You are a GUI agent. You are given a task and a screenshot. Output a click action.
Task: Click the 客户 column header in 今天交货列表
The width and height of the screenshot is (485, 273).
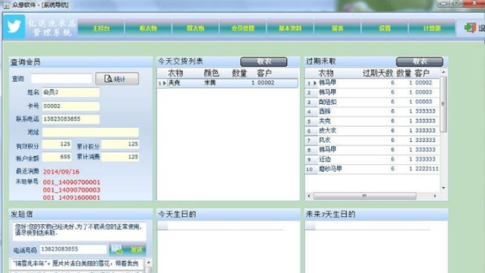[x=264, y=73]
